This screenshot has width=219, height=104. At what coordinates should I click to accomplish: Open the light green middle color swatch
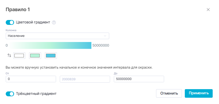click(x=35, y=55)
